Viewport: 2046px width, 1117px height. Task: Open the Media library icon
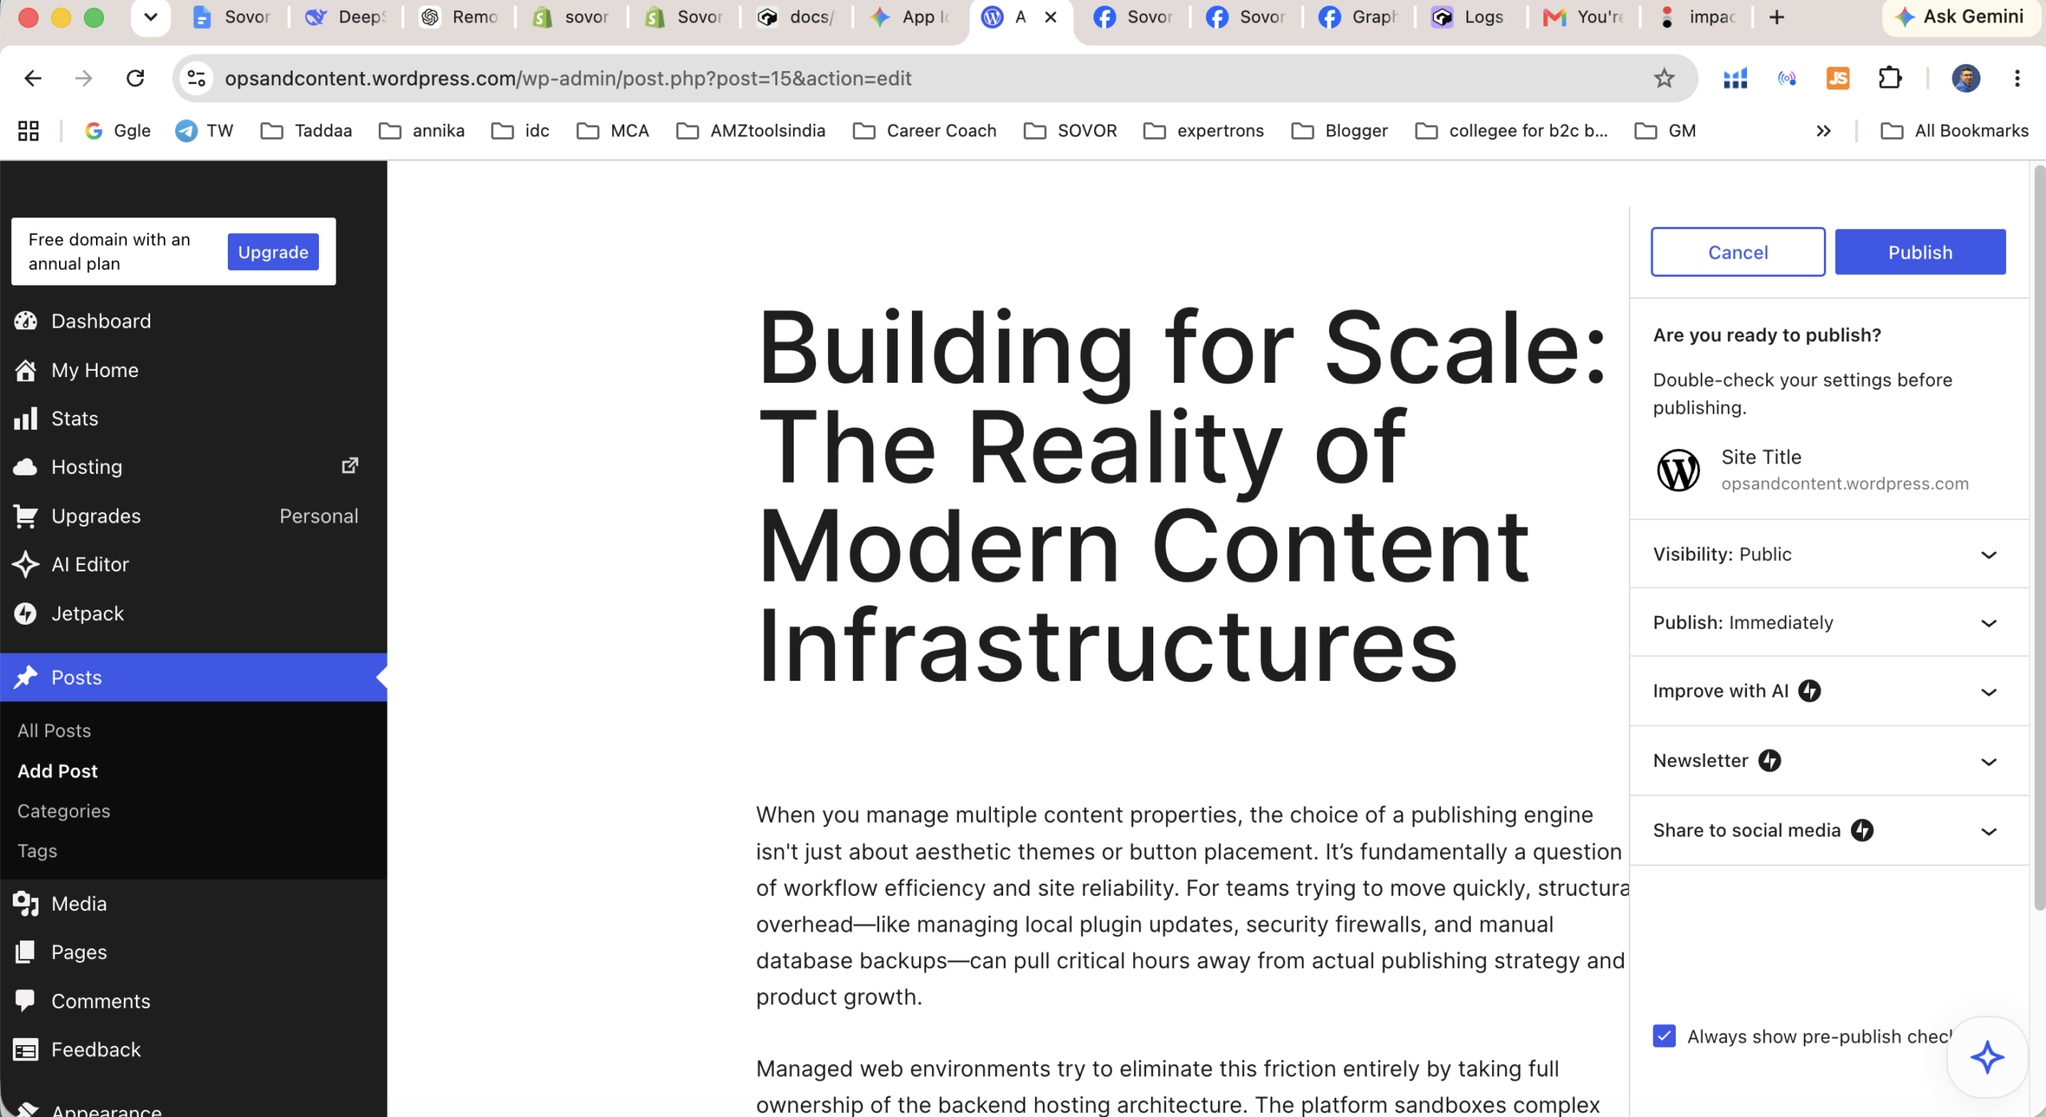click(x=26, y=904)
